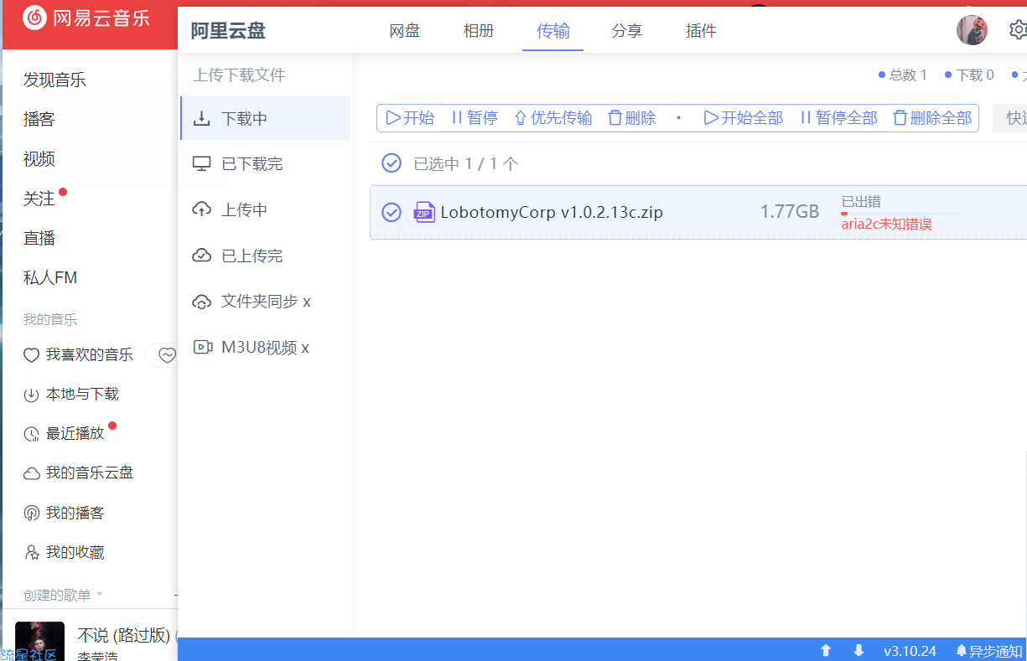This screenshot has width=1027, height=661.
Task: Click the song title 不说 (路过版)
Action: click(x=126, y=634)
